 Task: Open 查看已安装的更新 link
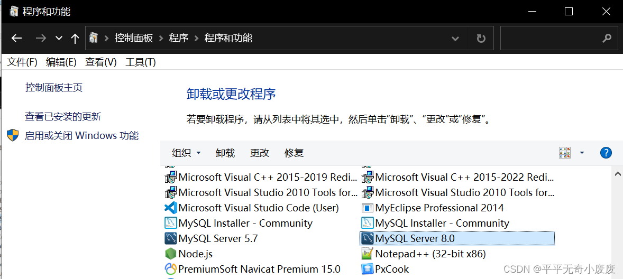click(63, 116)
